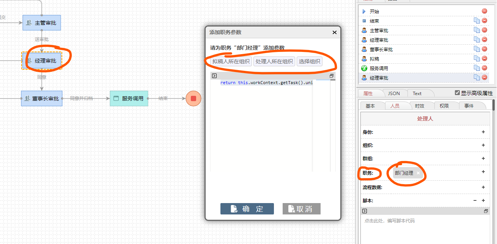Delete the 拟稿 activity from the list
This screenshot has height=244, width=497.
point(484,59)
